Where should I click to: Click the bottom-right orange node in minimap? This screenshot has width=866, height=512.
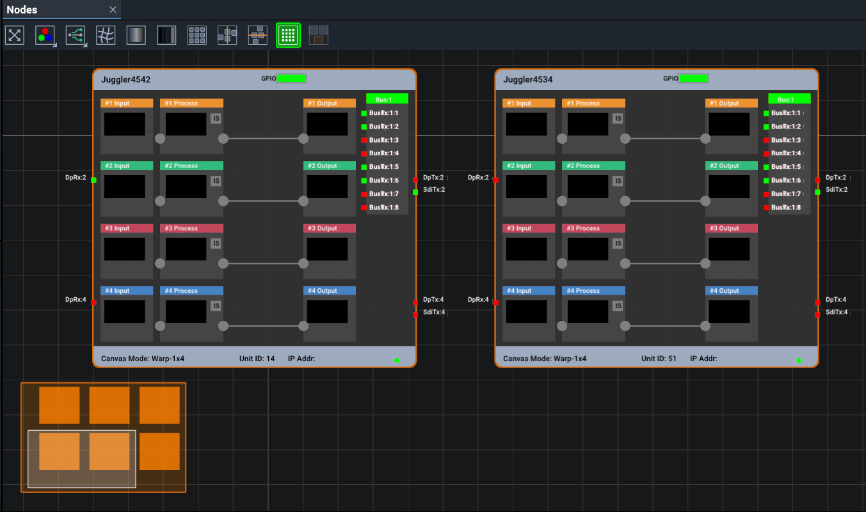click(159, 451)
